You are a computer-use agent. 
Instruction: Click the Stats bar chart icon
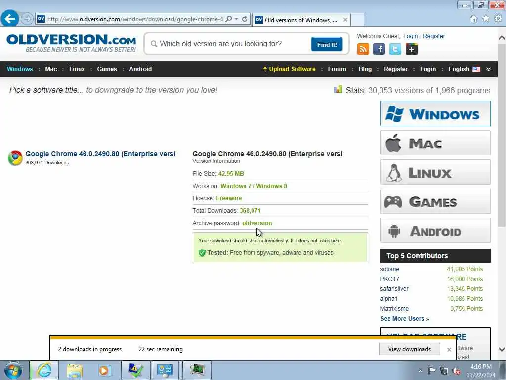pyautogui.click(x=338, y=89)
